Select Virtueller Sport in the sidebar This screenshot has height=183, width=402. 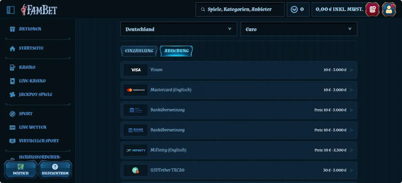click(39, 141)
